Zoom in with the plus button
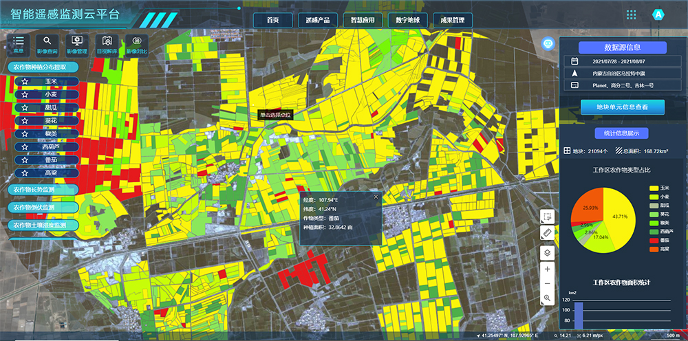The image size is (688, 341). click(547, 269)
